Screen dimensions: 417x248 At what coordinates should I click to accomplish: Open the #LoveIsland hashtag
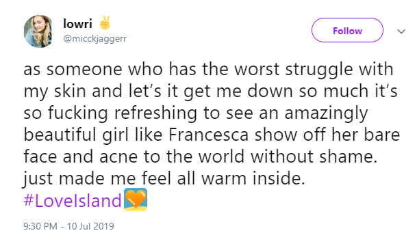tap(73, 201)
